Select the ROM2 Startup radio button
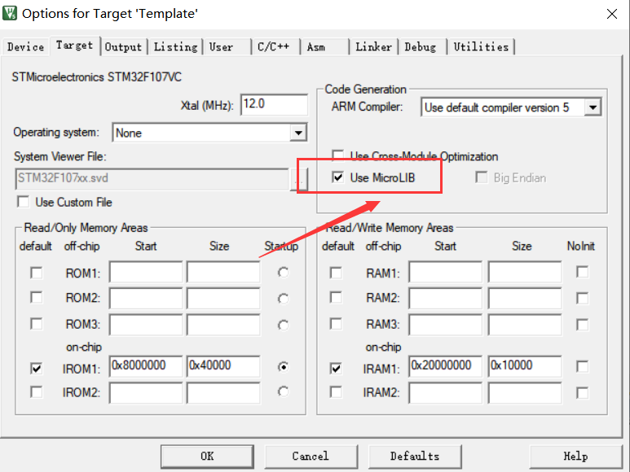The width and height of the screenshot is (630, 472). (284, 299)
